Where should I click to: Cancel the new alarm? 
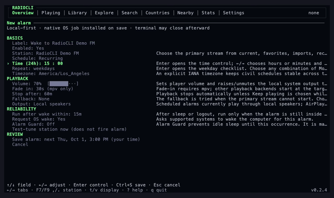point(20,144)
